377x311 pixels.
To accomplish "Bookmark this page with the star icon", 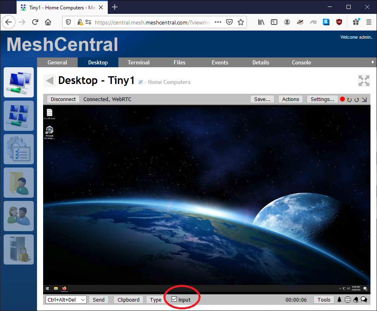I will [241, 22].
